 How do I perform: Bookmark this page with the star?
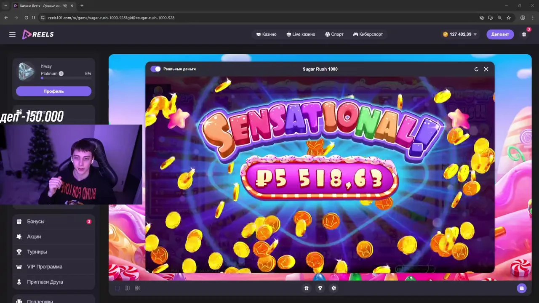(x=509, y=18)
